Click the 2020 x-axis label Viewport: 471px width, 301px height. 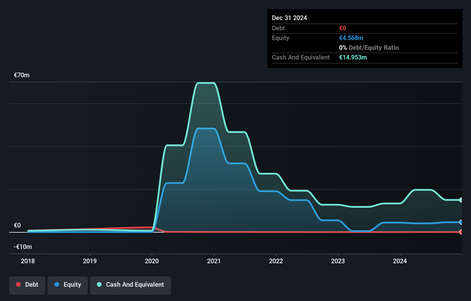point(152,261)
